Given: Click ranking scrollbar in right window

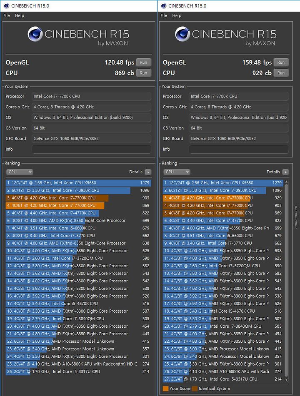Looking at the screenshot, I should pos(286,280).
